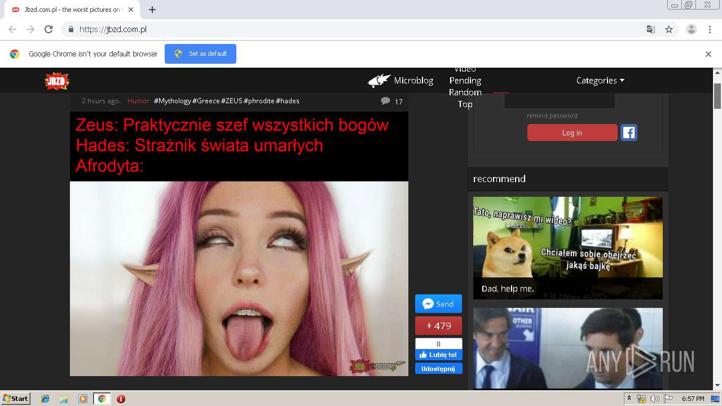Bookmark this page with the star icon
The image size is (722, 406).
(669, 29)
